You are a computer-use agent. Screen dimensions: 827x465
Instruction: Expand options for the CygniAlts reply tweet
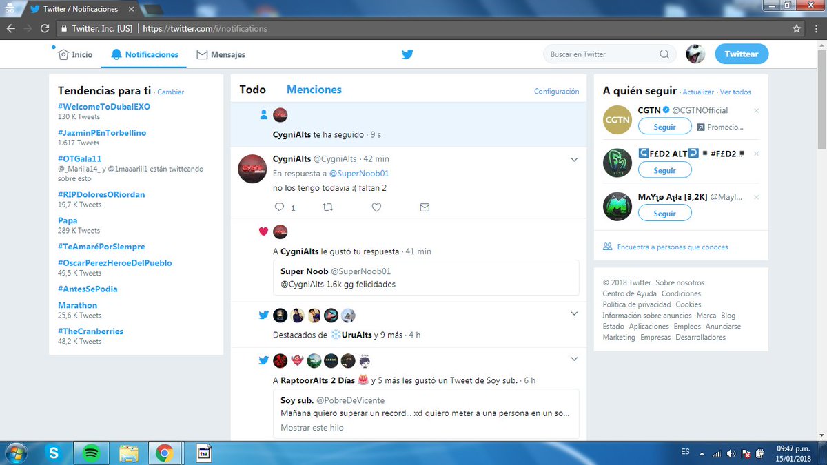[574, 160]
